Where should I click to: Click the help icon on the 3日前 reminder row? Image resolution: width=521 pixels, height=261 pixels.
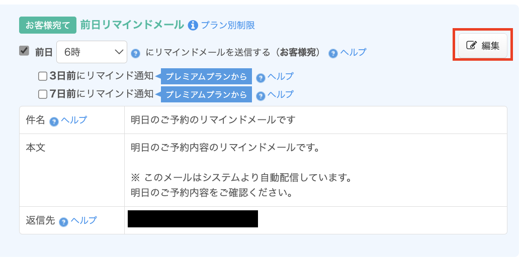[x=261, y=78]
